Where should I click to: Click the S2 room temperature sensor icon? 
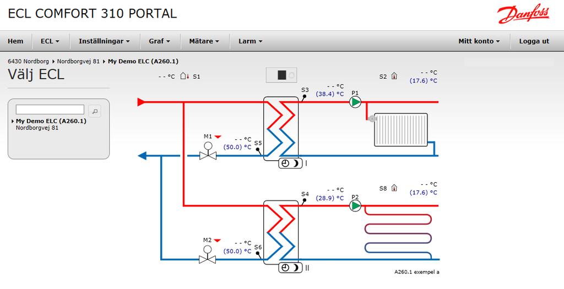pyautogui.click(x=394, y=76)
